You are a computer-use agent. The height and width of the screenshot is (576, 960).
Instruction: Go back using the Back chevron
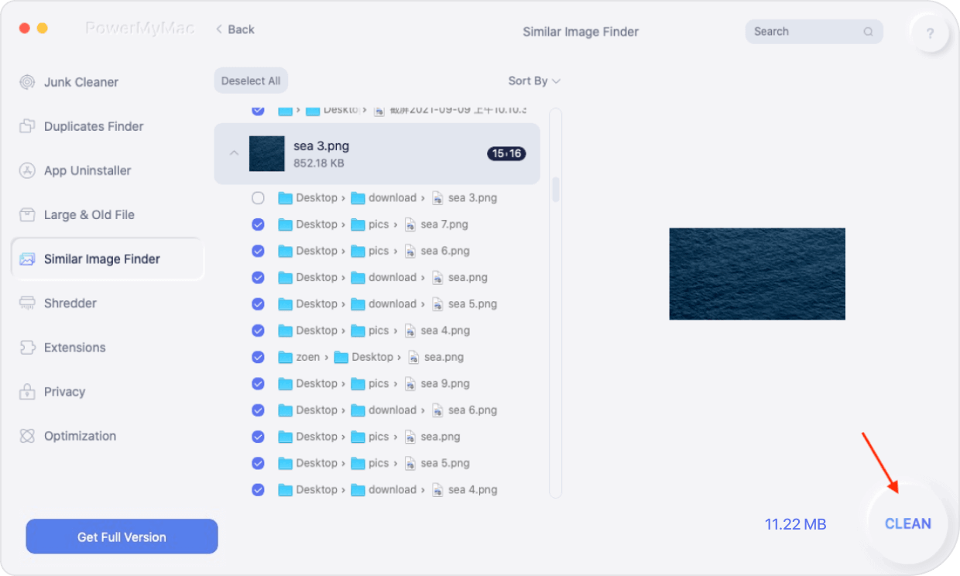point(235,29)
